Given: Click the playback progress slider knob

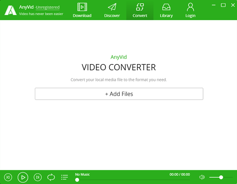Looking at the screenshot, I should [x=77, y=180].
